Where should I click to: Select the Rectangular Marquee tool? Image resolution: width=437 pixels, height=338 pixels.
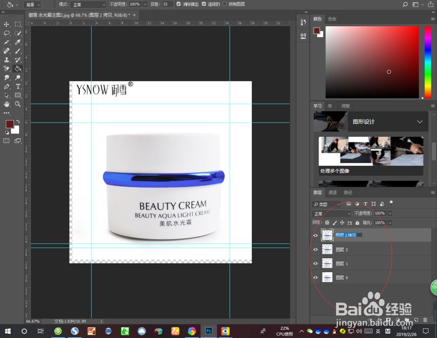[x=18, y=24]
